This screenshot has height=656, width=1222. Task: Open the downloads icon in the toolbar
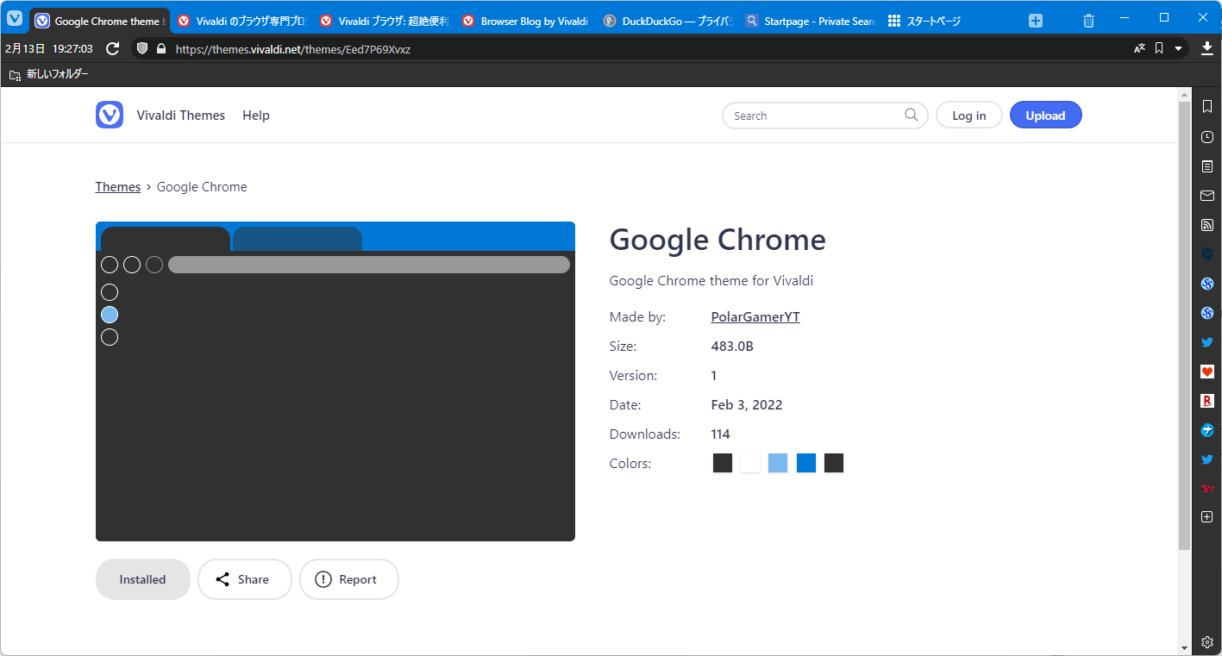[1206, 49]
